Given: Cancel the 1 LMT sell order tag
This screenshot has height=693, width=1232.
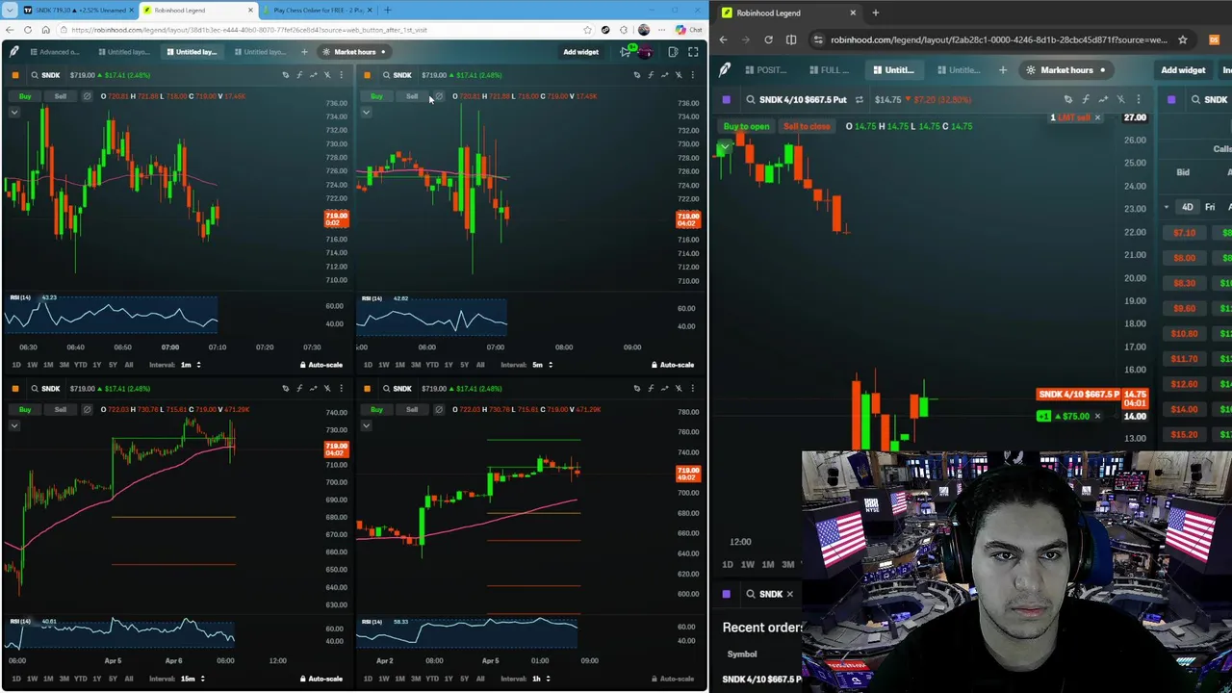Looking at the screenshot, I should pos(1097,117).
